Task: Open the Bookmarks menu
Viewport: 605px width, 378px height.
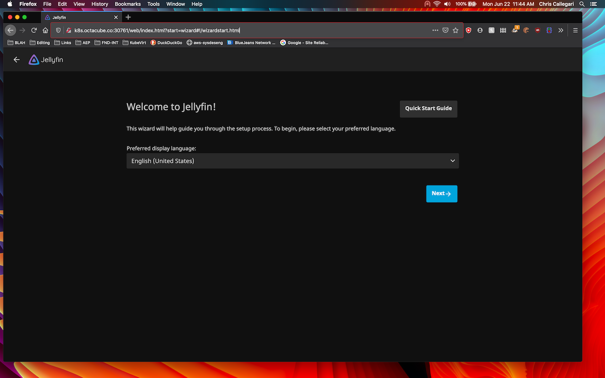Action: click(x=128, y=4)
